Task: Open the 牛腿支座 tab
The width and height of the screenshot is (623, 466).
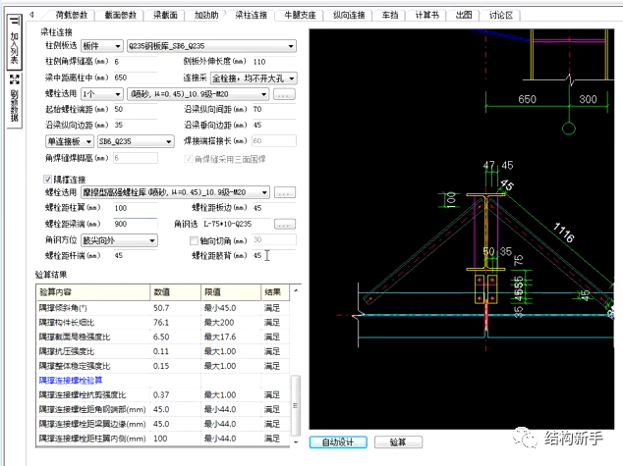Action: pos(300,15)
